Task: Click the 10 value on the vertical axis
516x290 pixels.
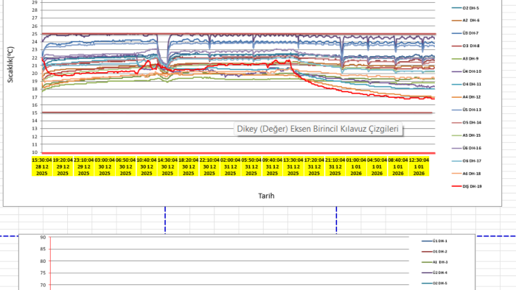Action: click(35, 152)
